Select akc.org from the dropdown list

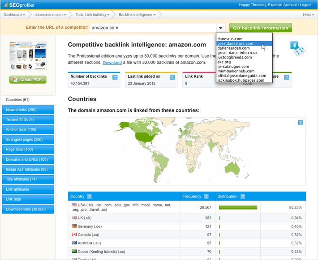[244, 62]
